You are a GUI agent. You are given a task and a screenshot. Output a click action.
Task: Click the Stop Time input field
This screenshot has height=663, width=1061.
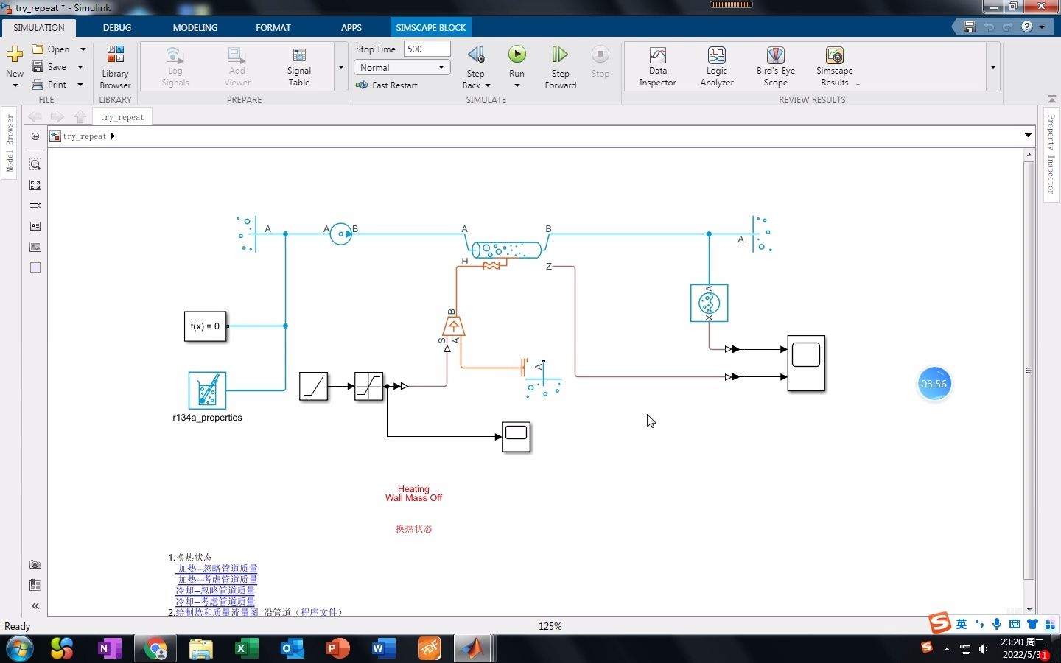427,49
